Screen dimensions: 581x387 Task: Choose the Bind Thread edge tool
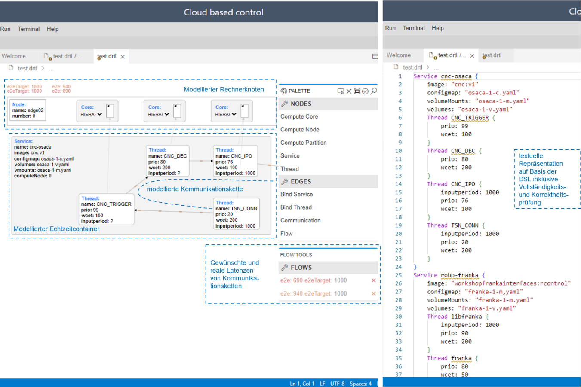(296, 207)
